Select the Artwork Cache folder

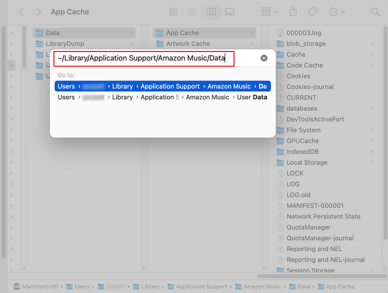205,44
